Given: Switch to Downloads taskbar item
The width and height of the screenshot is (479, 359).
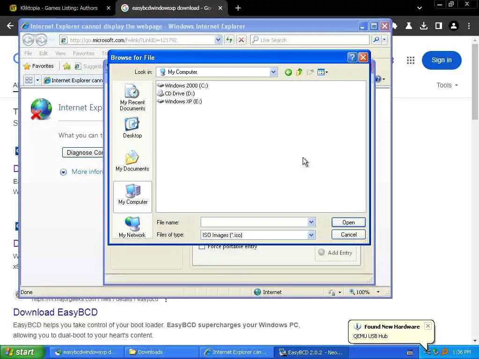Looking at the screenshot, I should [x=161, y=352].
